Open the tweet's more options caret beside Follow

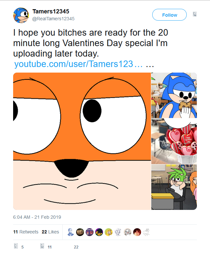click(195, 14)
